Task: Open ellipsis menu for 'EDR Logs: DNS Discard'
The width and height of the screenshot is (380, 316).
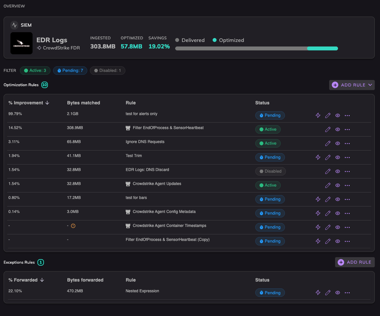Action: (347, 172)
